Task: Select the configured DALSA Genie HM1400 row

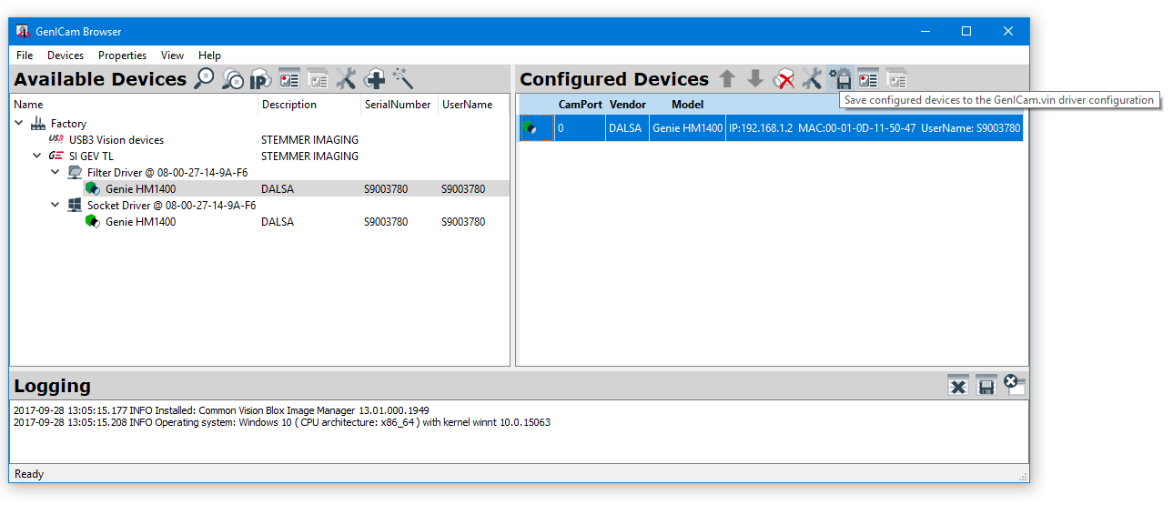Action: click(774, 128)
